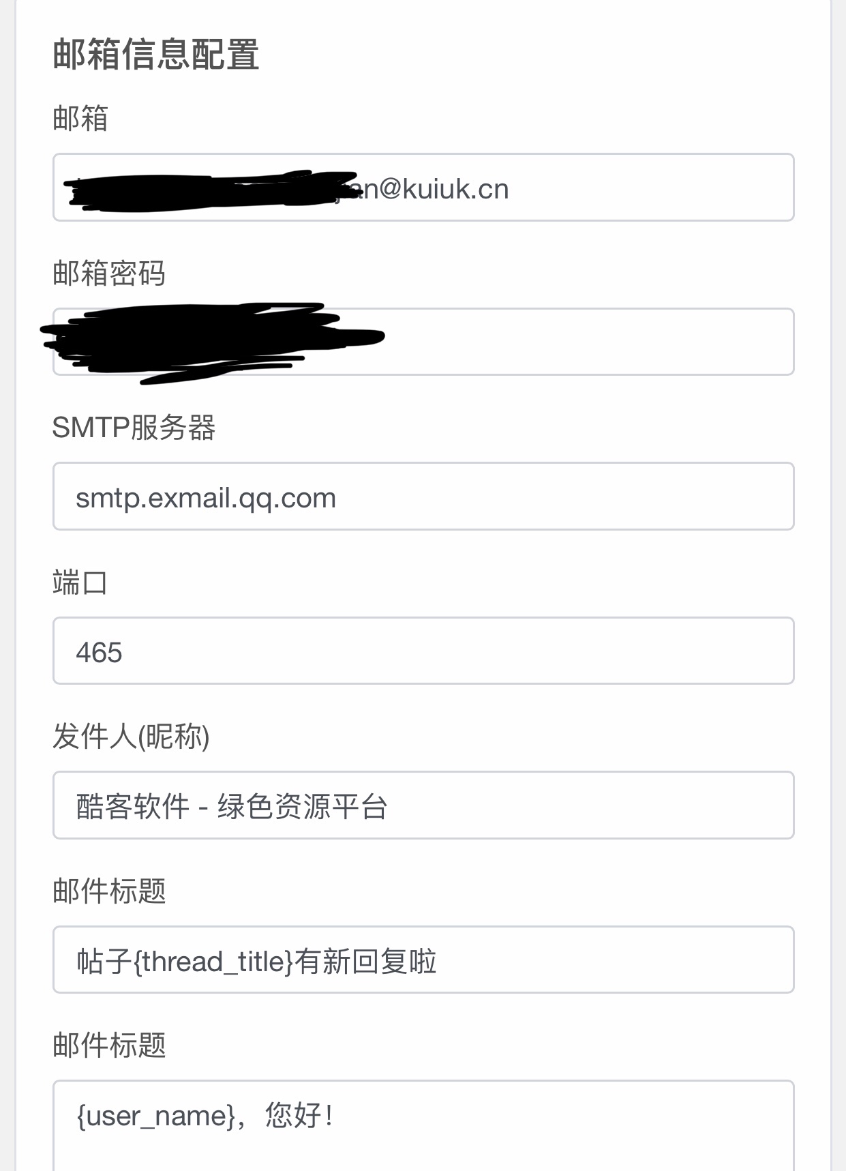Click the 邮箱 label above email field
Viewport: 846px width, 1171px height.
coord(80,118)
